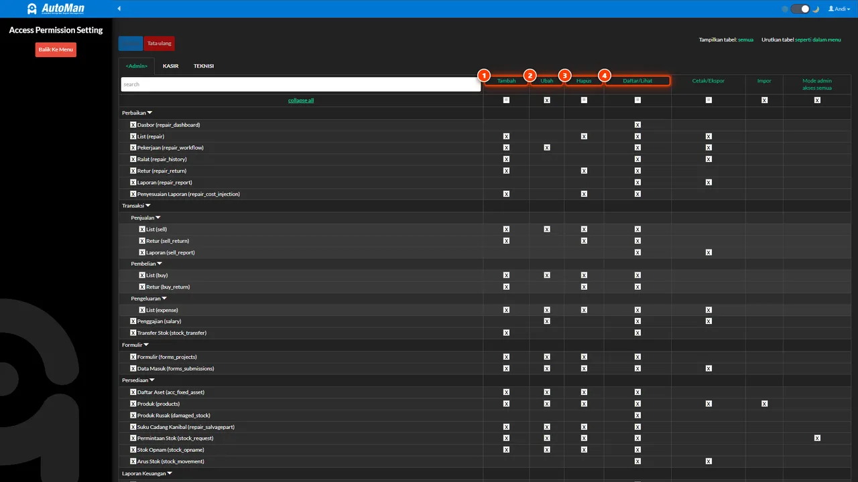The width and height of the screenshot is (858, 482).
Task: Uncheck Mode admin for Permintaan Stok (stock_request)
Action: (x=817, y=438)
